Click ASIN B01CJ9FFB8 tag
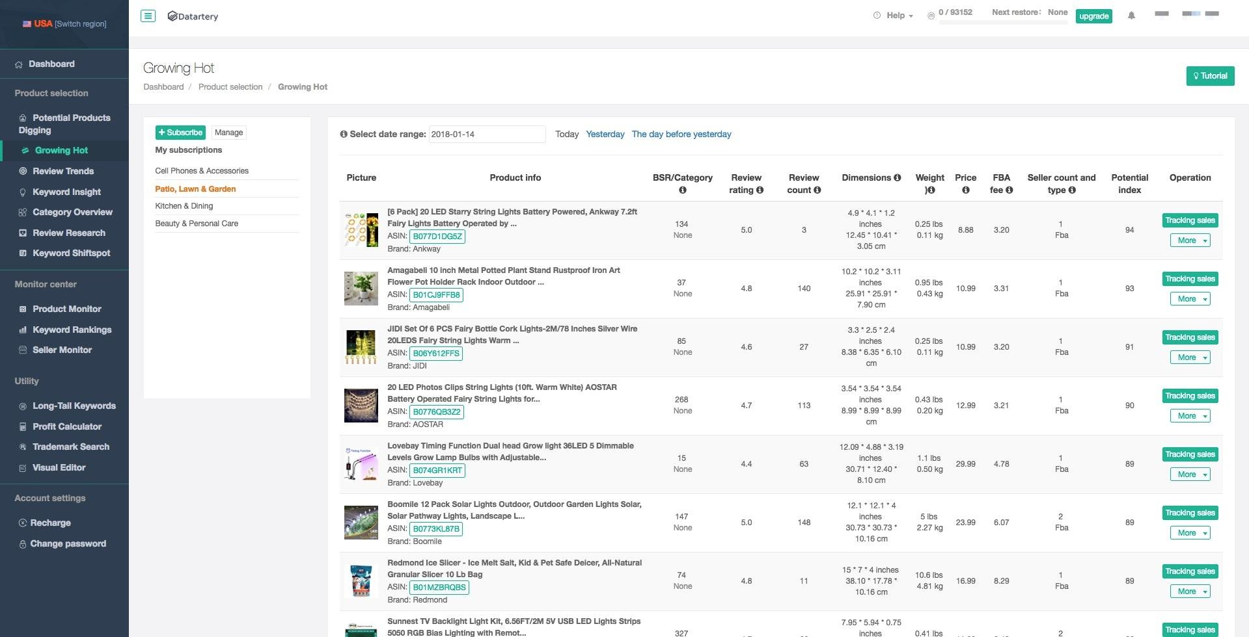The width and height of the screenshot is (1249, 637). pos(436,295)
